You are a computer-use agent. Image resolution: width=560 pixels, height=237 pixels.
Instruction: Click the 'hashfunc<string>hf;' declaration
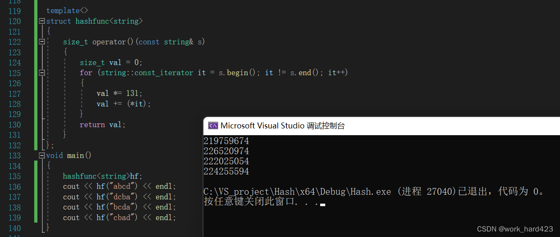pos(103,176)
